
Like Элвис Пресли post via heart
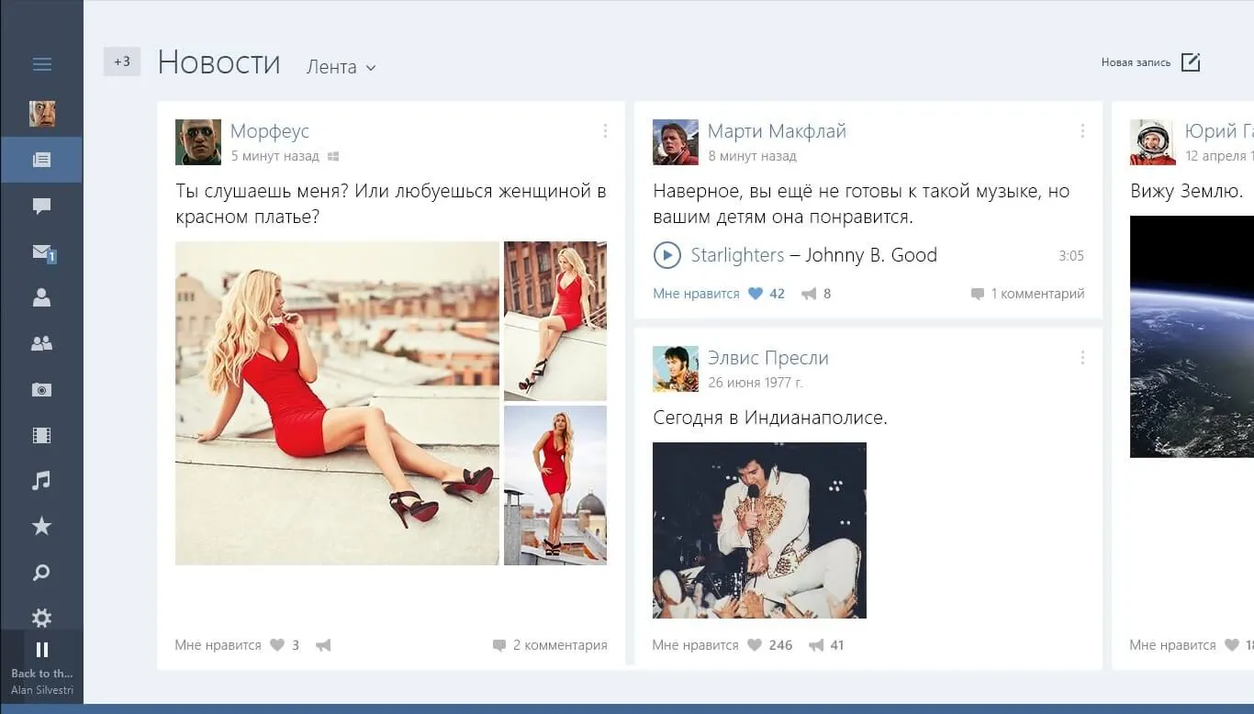tap(755, 645)
